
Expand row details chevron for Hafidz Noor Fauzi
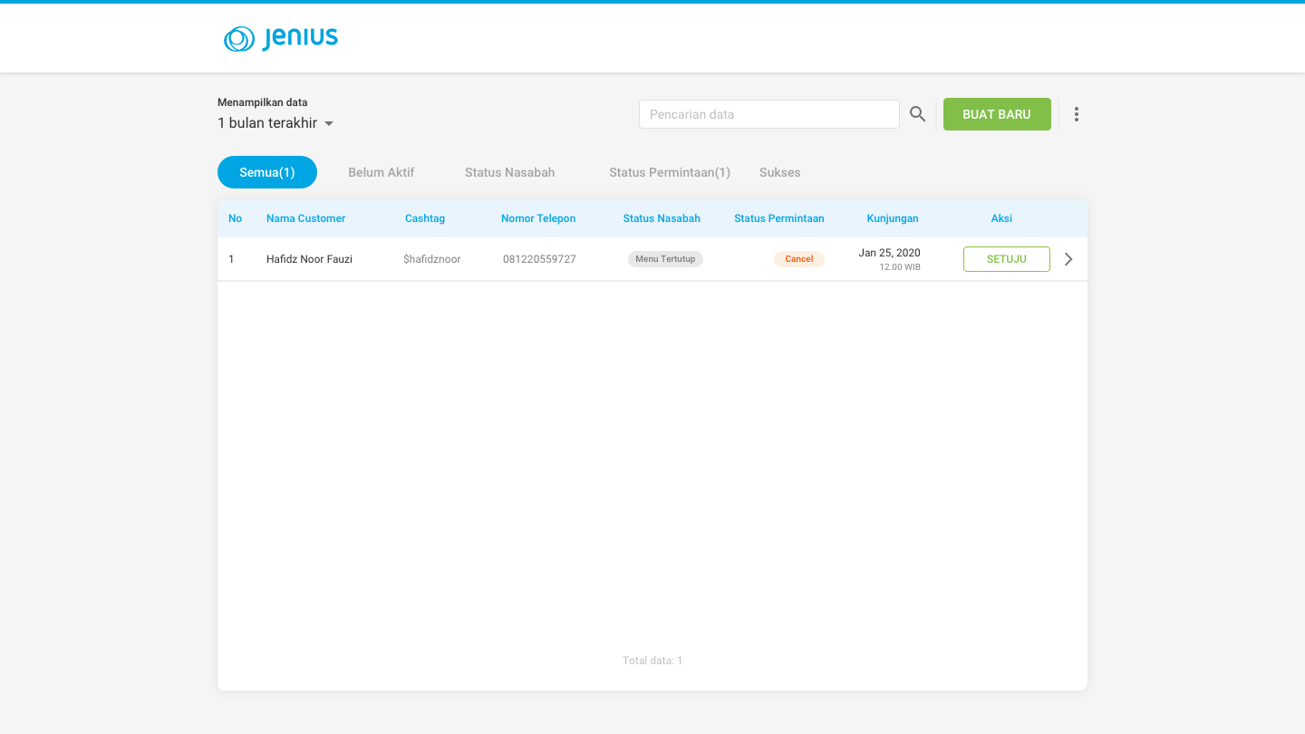click(1068, 259)
